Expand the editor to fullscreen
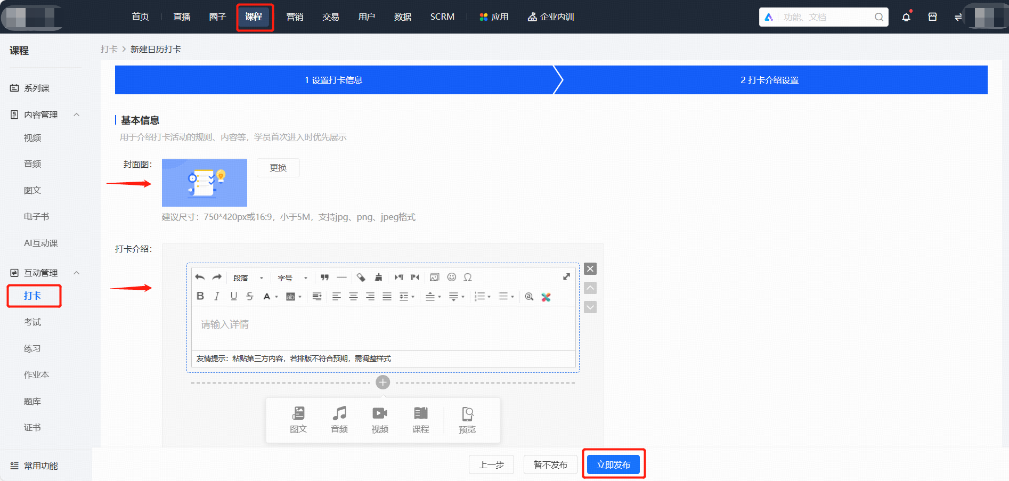 pyautogui.click(x=566, y=276)
